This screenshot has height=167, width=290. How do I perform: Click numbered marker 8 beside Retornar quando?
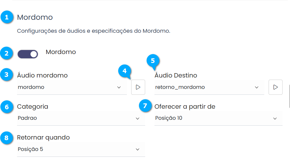pyautogui.click(x=7, y=137)
